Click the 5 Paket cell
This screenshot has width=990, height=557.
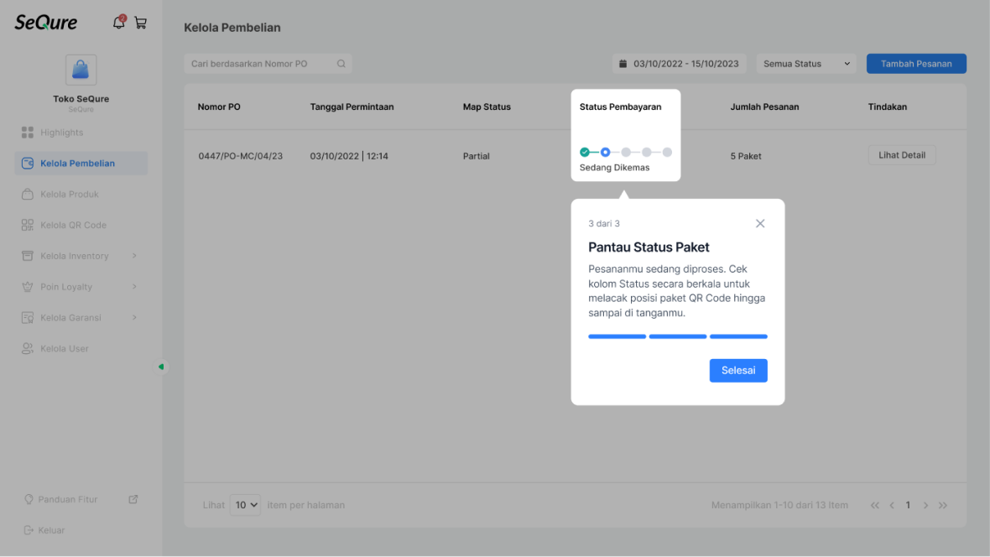point(746,156)
